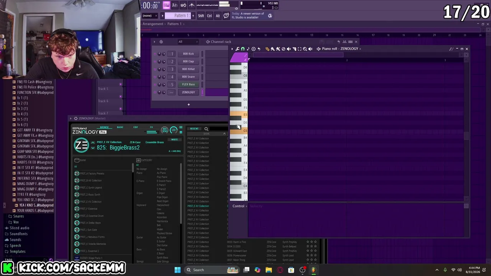
Task: Toggle the 3.2 countdown before recording
Action: (175, 5)
